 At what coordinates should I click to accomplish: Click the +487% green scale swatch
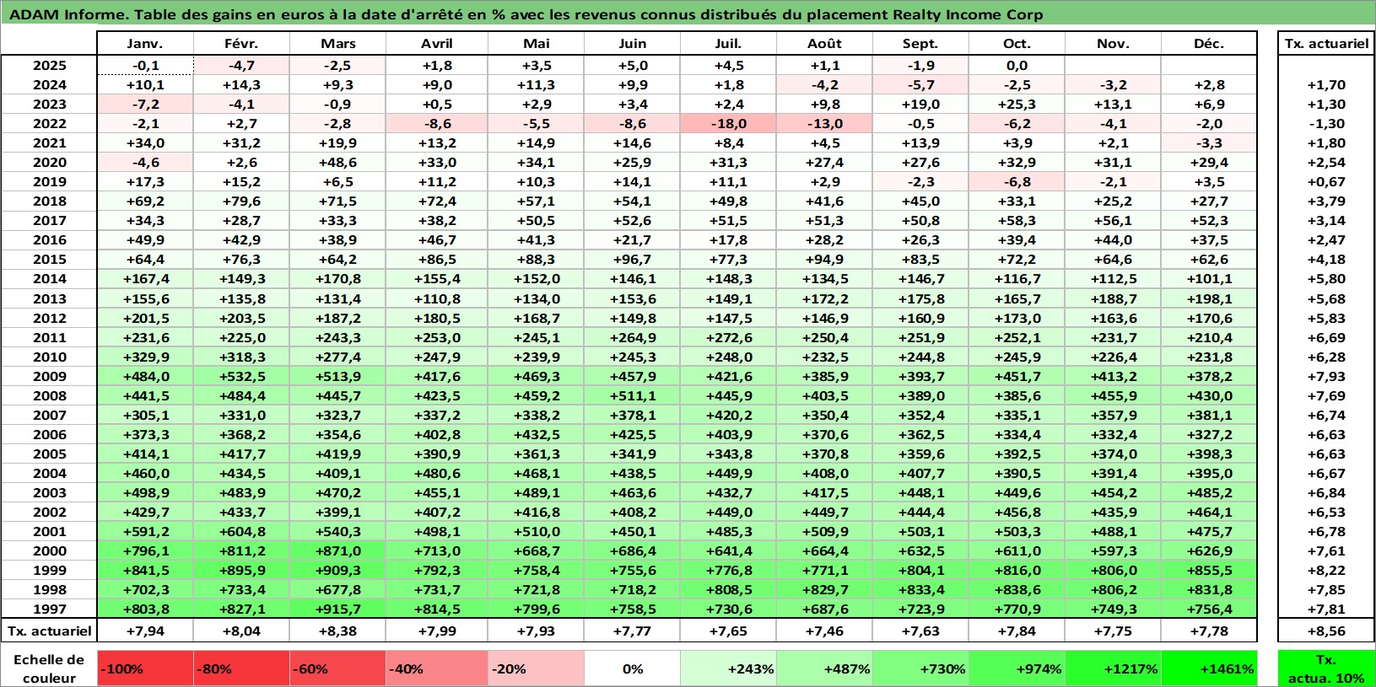824,668
